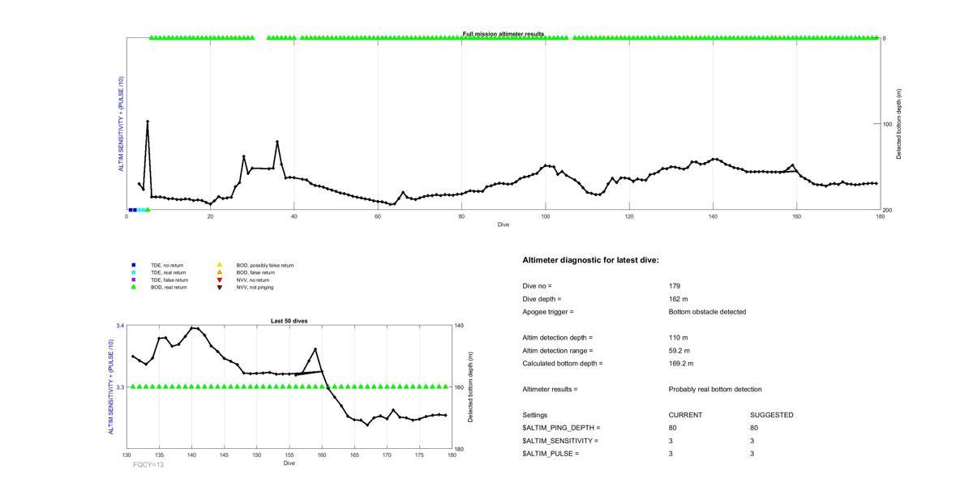This screenshot has height=504, width=973.
Task: Click the right 'Detected bottom depth (m)' label of the full mission plot
Action: [x=898, y=124]
